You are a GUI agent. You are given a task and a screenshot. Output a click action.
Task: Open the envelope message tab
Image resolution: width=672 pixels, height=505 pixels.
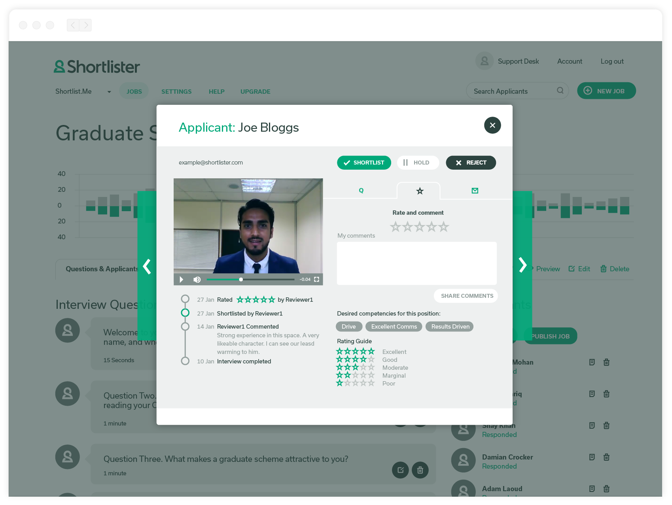475,191
